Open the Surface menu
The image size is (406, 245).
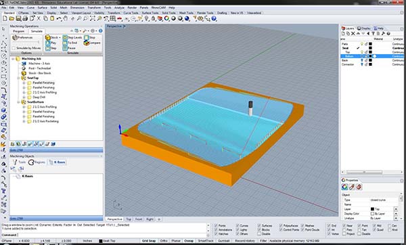(x=42, y=7)
